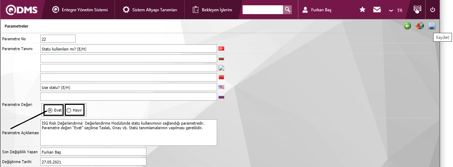Screen dimensions: 453x167
Task: Click the US flag icon
Action: [x=221, y=87]
